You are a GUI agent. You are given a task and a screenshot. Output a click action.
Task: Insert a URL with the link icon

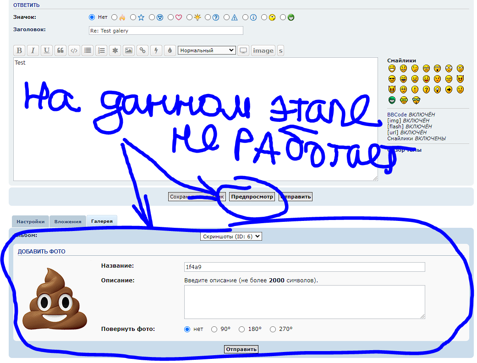click(143, 50)
